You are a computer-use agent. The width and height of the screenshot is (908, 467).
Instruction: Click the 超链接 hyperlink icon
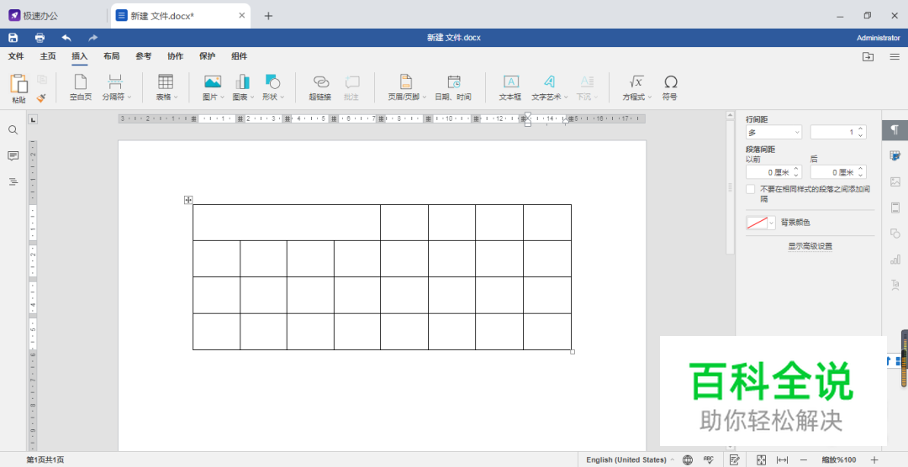[320, 86]
